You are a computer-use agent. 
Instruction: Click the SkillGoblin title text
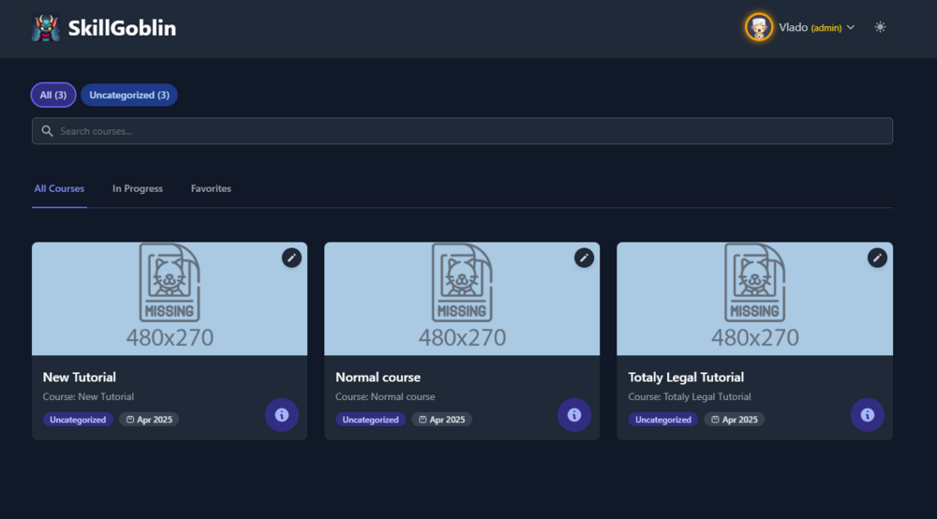click(122, 28)
